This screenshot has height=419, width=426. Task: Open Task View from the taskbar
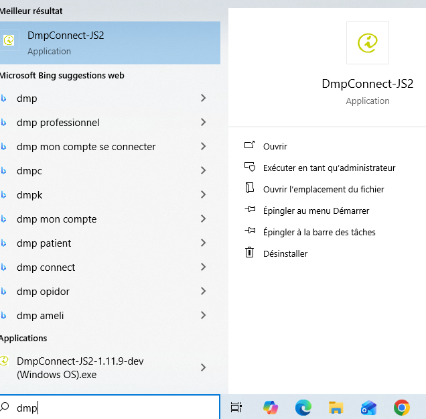(x=236, y=407)
